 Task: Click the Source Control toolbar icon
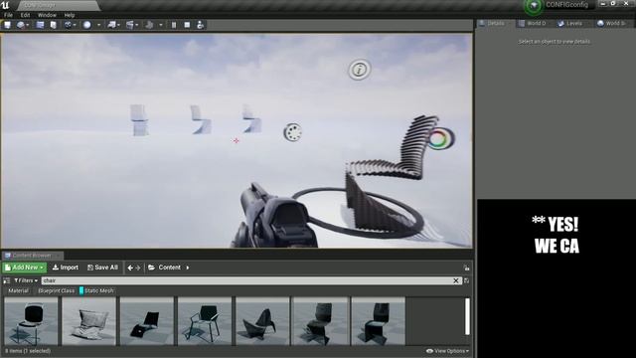[x=21, y=25]
